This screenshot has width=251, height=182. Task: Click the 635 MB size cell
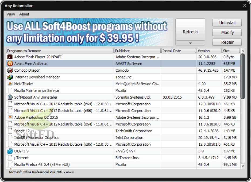tap(231, 64)
